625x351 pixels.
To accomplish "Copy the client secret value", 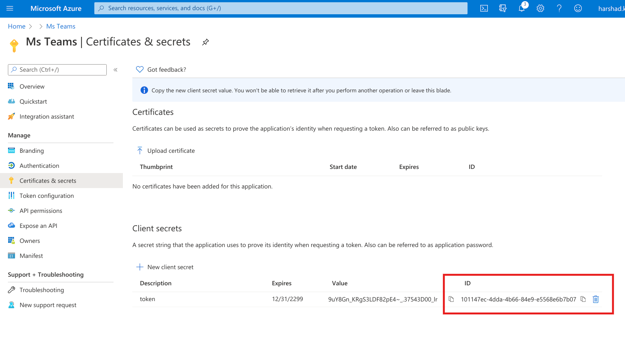I will pyautogui.click(x=451, y=299).
